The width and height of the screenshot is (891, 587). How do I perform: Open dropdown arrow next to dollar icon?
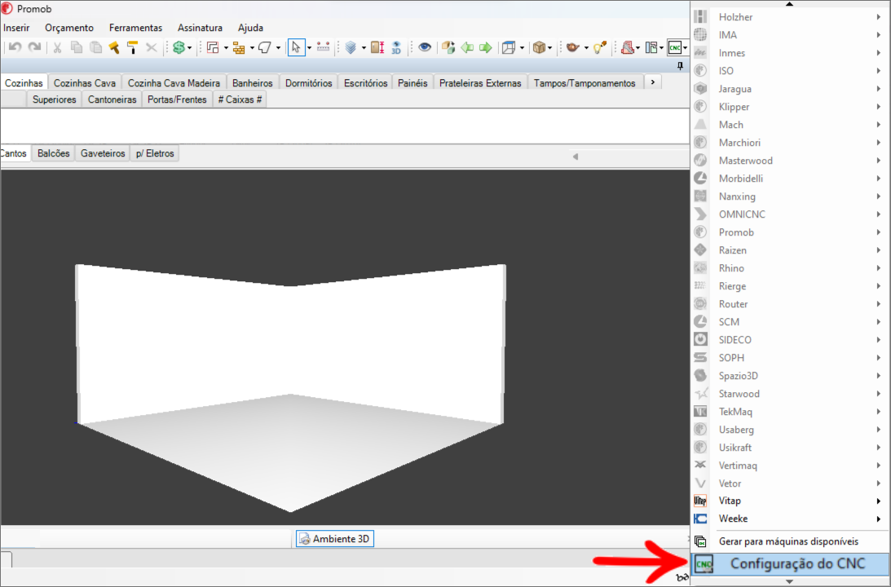point(190,48)
